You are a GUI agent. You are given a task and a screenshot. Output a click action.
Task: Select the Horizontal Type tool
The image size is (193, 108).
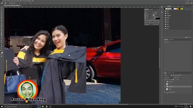tap(2, 39)
